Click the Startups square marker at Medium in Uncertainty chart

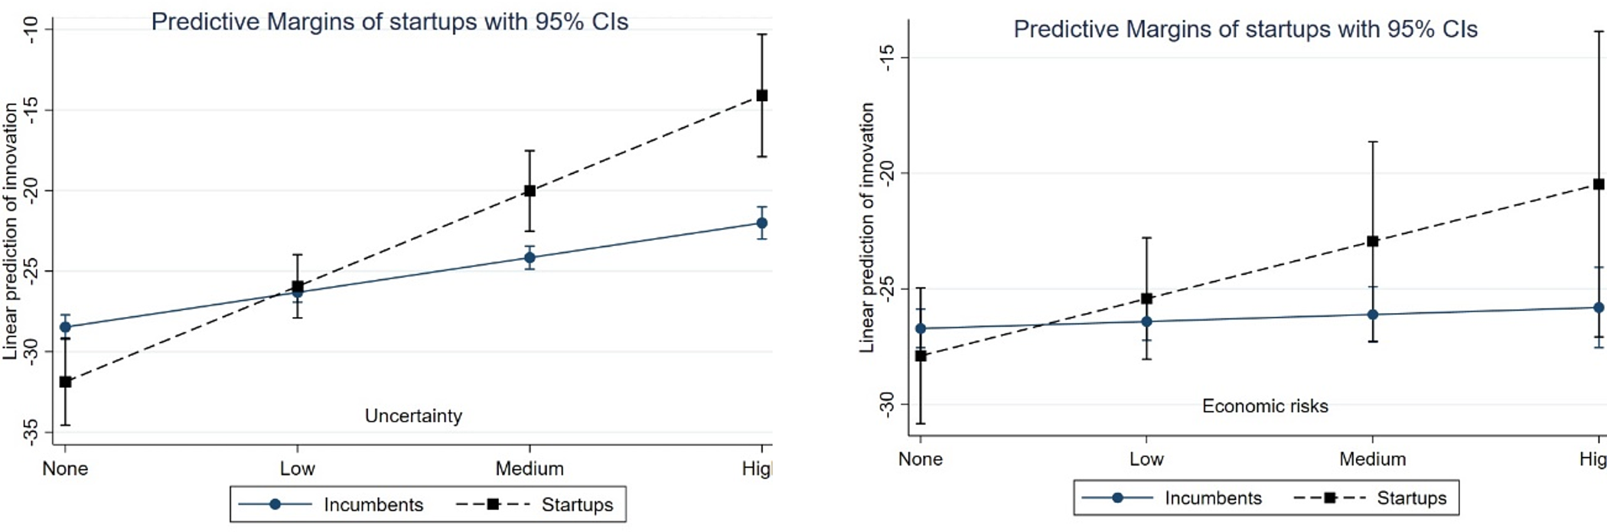(x=530, y=191)
